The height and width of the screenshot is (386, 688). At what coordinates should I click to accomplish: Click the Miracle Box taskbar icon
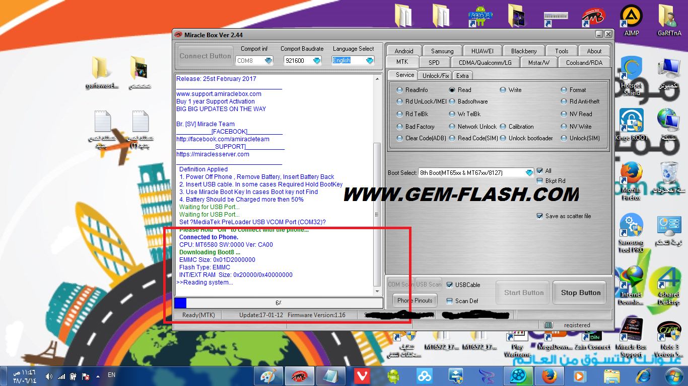(x=299, y=375)
